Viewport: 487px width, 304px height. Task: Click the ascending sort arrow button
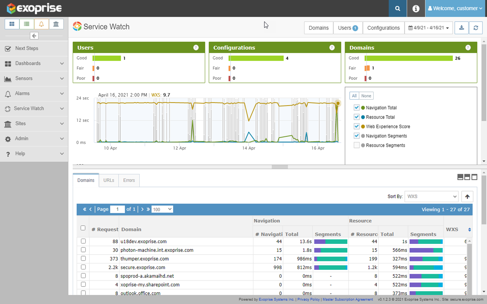pyautogui.click(x=467, y=196)
